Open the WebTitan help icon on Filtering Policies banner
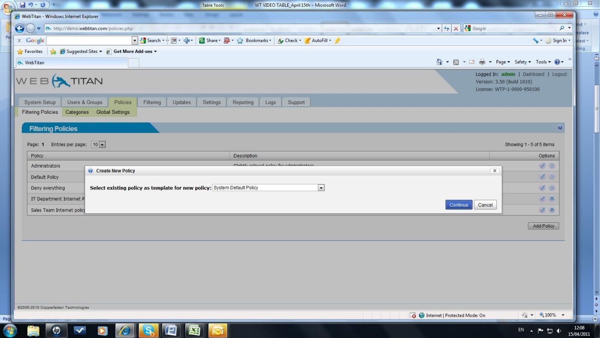The width and height of the screenshot is (600, 338). 559,128
